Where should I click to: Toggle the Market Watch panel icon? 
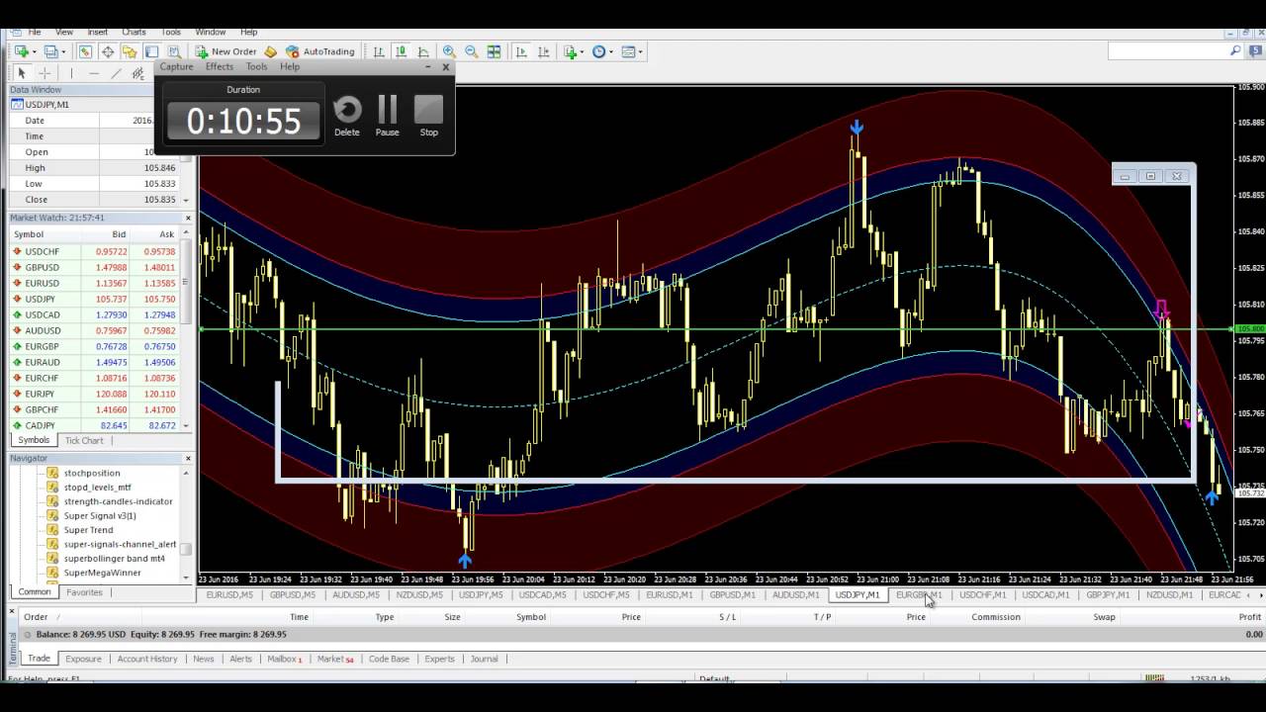pos(85,51)
